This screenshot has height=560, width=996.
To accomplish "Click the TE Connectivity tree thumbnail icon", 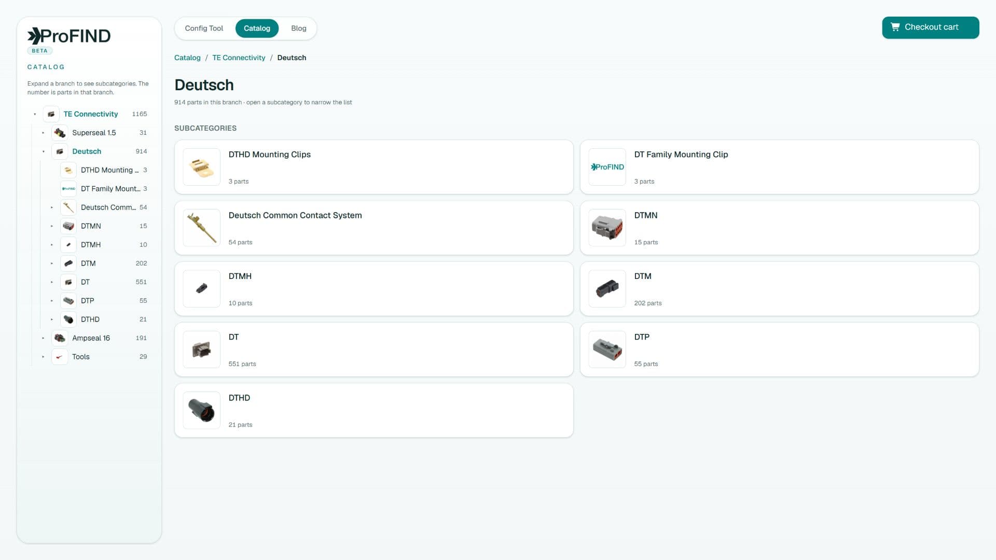I will (51, 114).
